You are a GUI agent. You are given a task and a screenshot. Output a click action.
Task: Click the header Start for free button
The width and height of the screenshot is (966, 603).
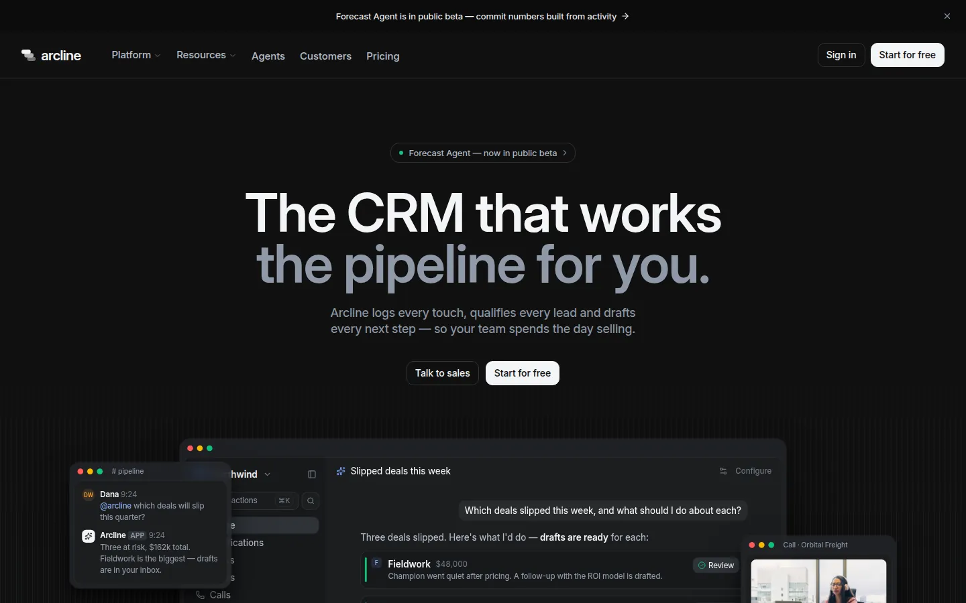tap(907, 55)
